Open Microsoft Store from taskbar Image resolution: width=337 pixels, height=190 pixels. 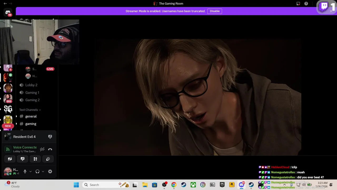155,185
